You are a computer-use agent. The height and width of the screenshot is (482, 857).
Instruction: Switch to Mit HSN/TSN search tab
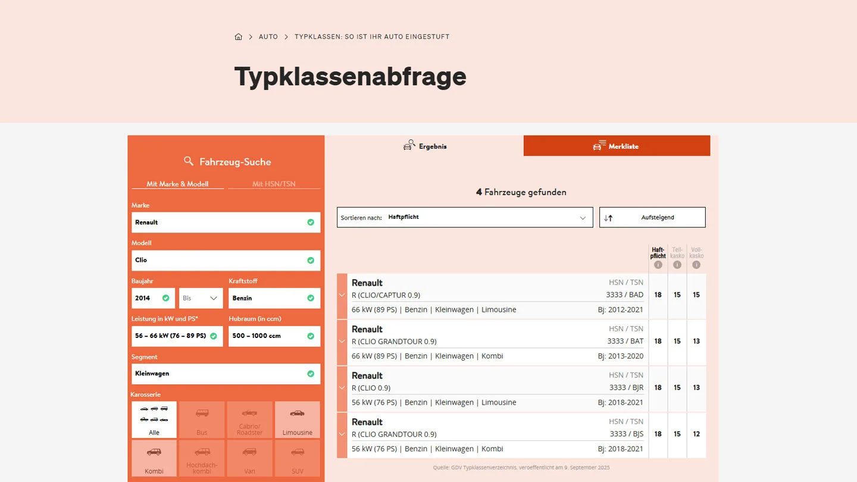[x=274, y=184]
